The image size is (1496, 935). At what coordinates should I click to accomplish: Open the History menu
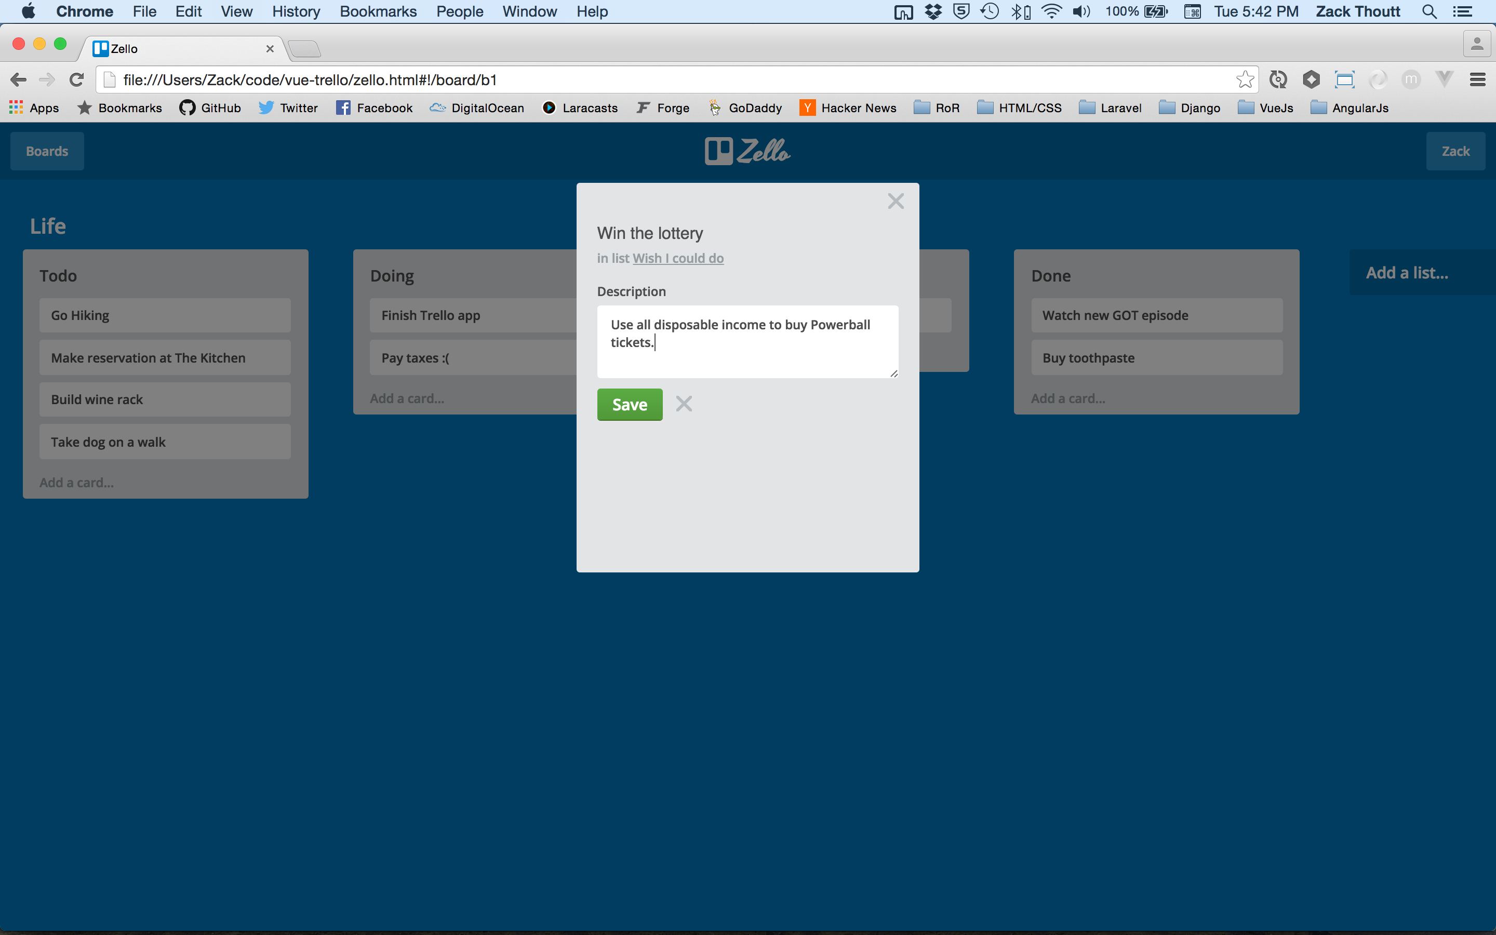pyautogui.click(x=296, y=12)
